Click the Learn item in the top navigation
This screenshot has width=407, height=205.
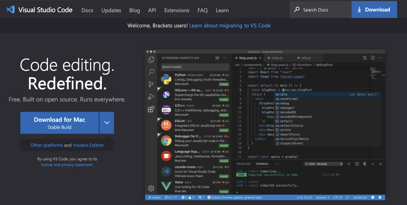(x=222, y=10)
